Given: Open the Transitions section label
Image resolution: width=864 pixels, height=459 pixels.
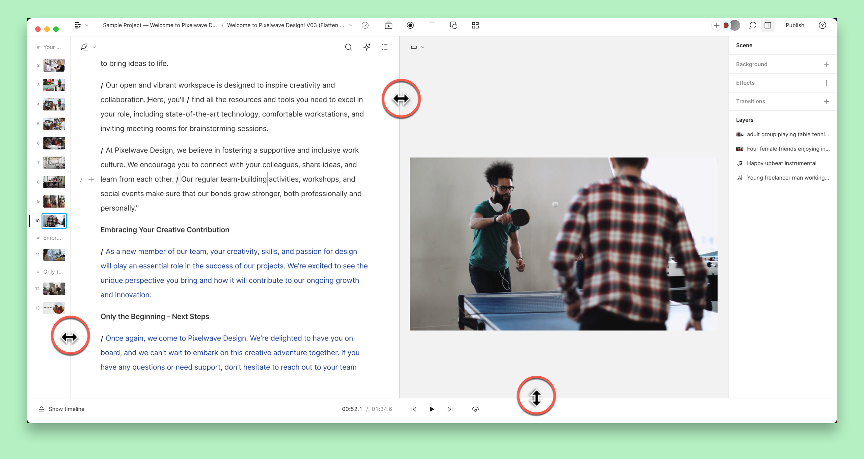Looking at the screenshot, I should [x=751, y=101].
